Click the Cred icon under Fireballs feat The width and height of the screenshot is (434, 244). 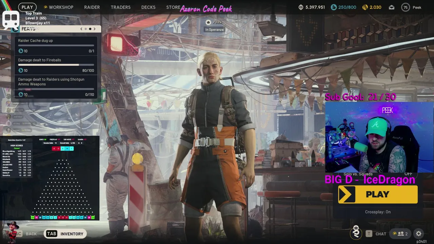pyautogui.click(x=21, y=70)
